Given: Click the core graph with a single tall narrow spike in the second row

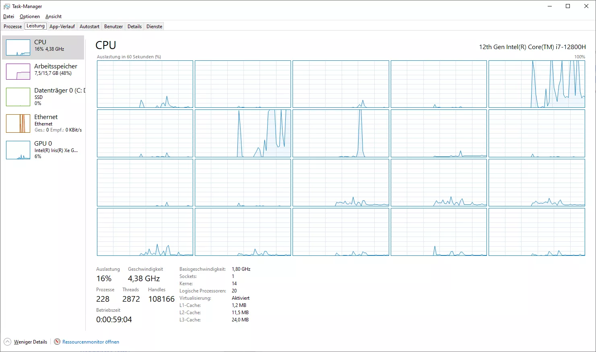Looking at the screenshot, I should click(341, 134).
